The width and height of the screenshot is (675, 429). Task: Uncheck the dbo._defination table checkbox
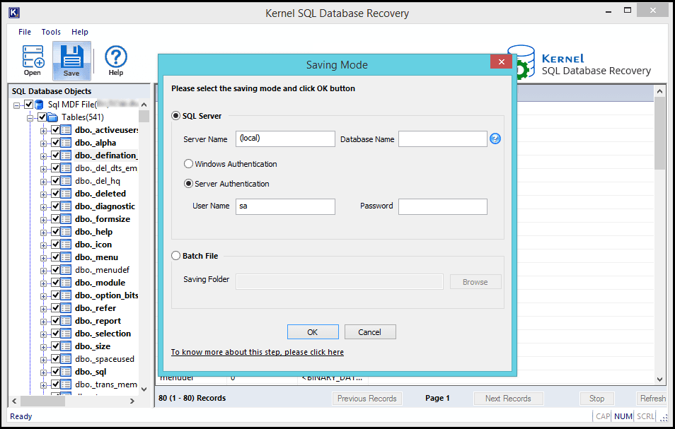(x=55, y=155)
